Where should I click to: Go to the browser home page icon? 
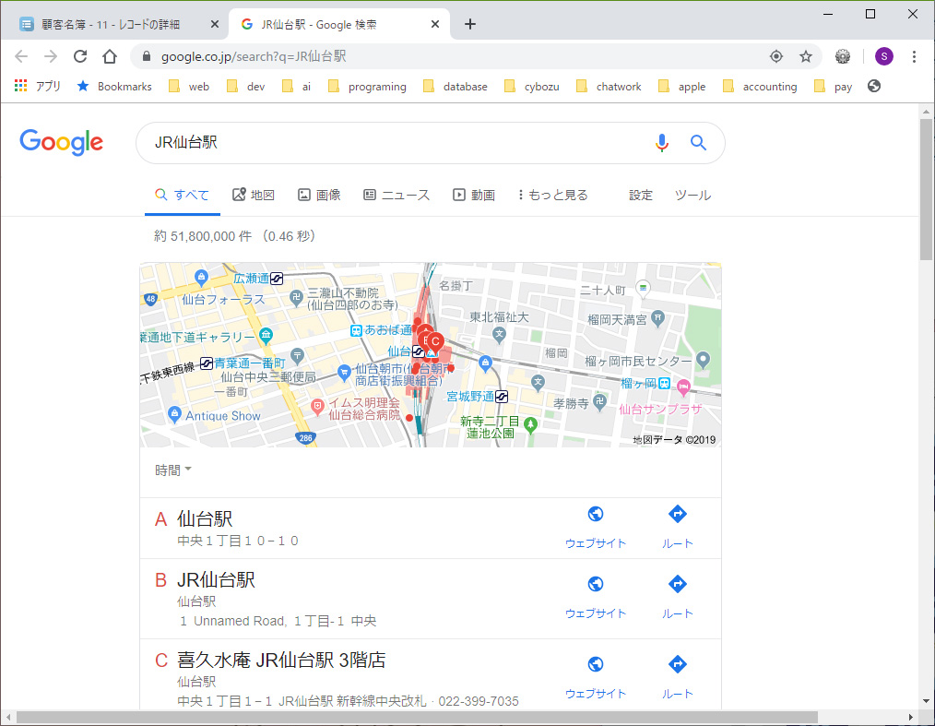pos(110,56)
